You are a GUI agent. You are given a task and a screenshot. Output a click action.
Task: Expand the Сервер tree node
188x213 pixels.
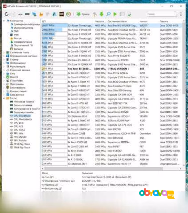(x=4, y=60)
